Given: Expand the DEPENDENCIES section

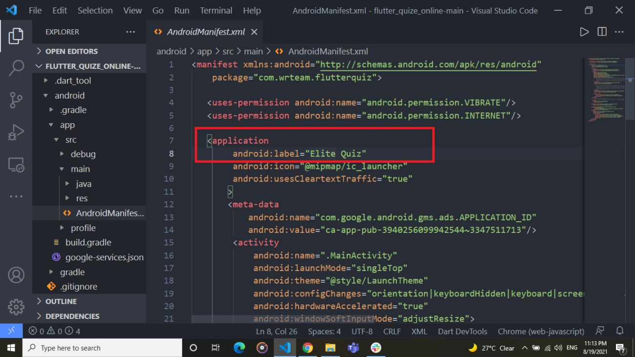Looking at the screenshot, I should pos(72,316).
